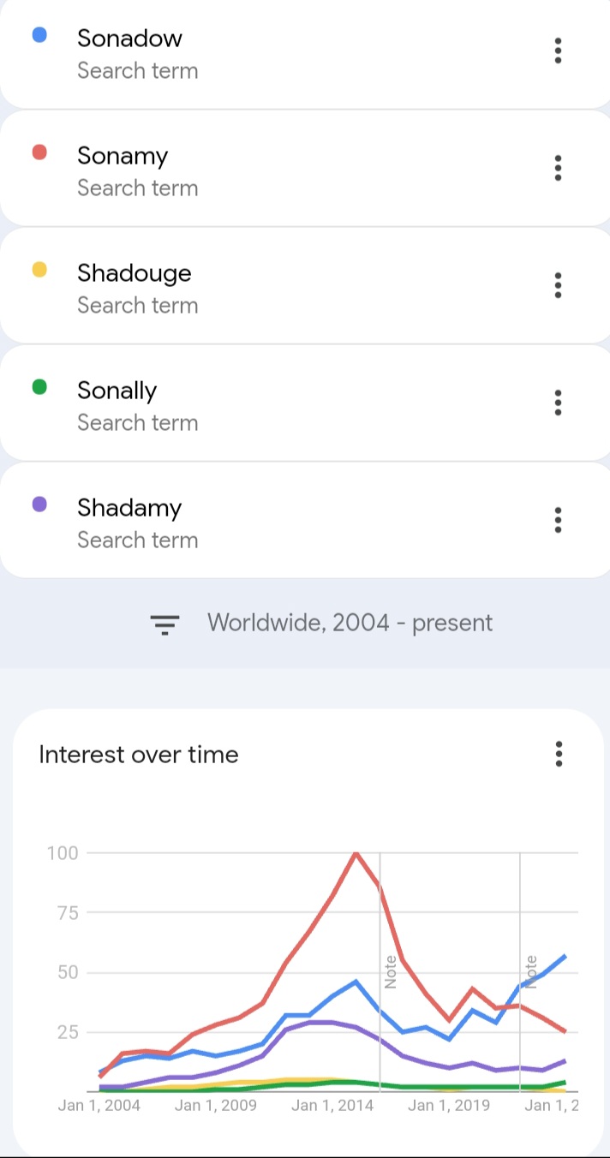Open Interest over time options menu

coord(559,754)
